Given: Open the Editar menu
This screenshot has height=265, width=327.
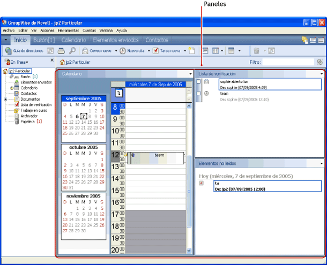Looking at the screenshot, I should point(23,31).
